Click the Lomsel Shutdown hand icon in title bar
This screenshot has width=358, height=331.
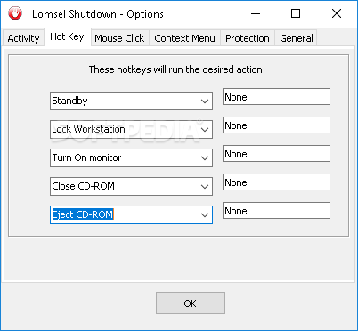pos(15,13)
